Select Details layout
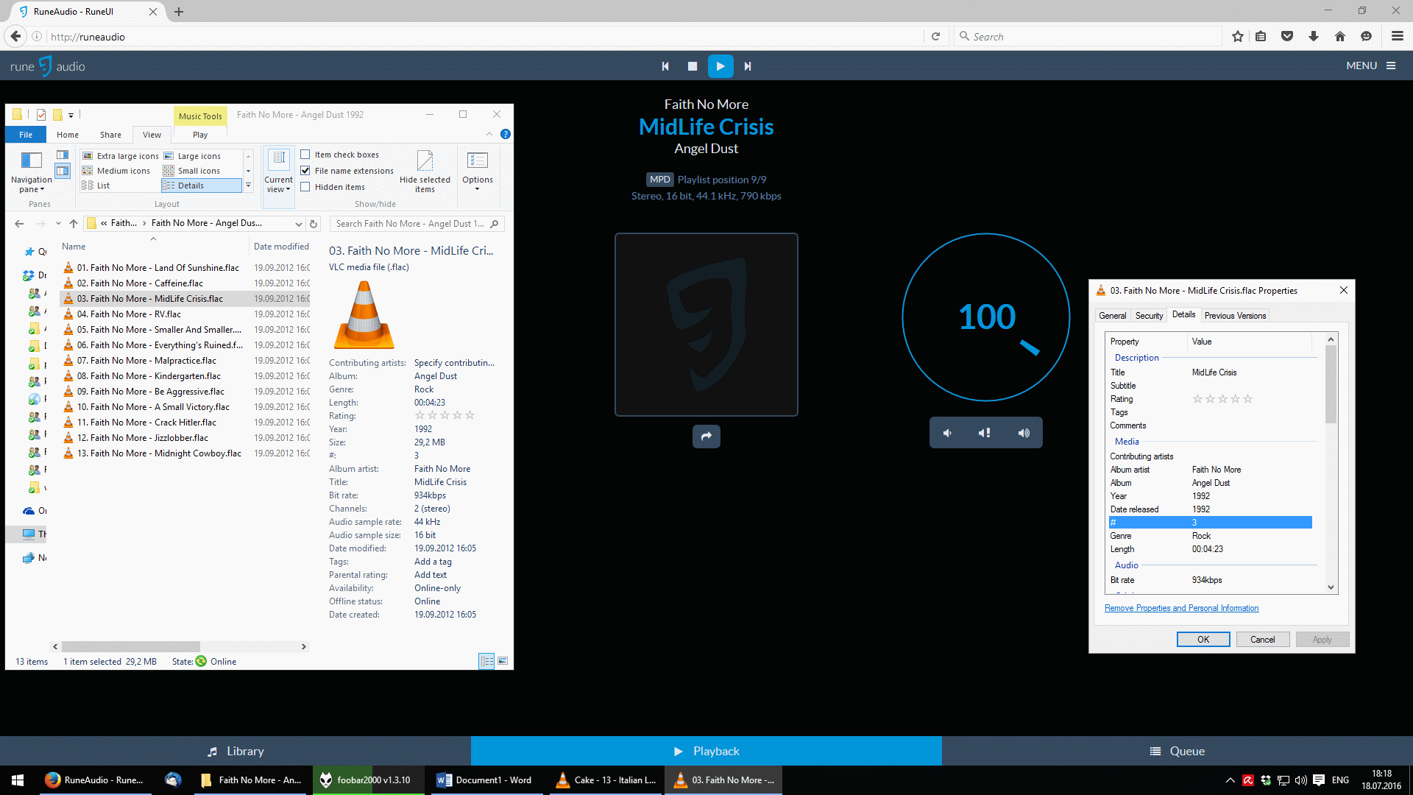1413x795 pixels. click(202, 185)
